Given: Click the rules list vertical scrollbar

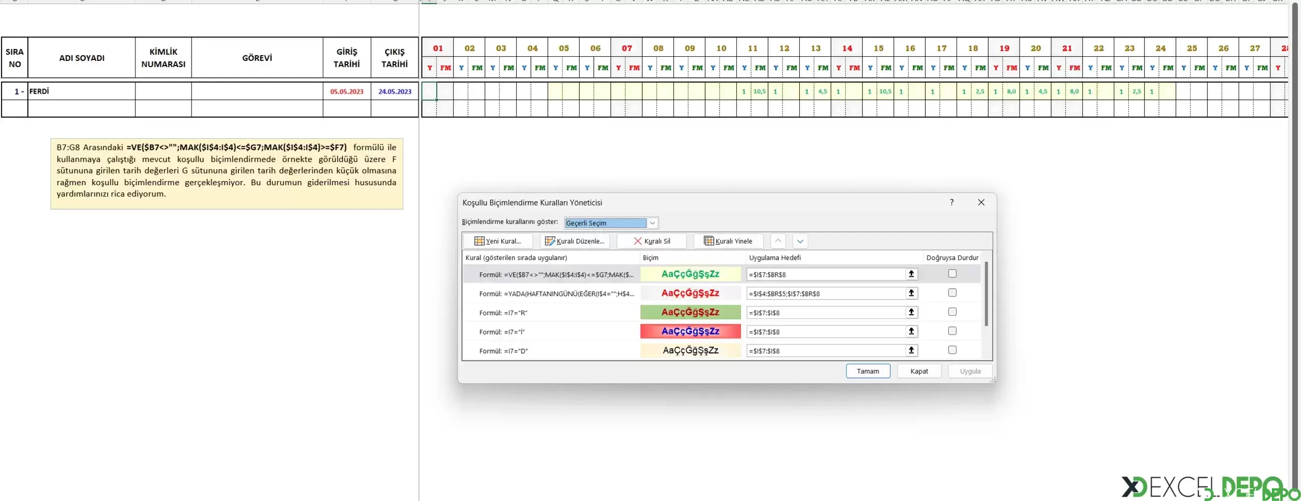Looking at the screenshot, I should coord(986,294).
